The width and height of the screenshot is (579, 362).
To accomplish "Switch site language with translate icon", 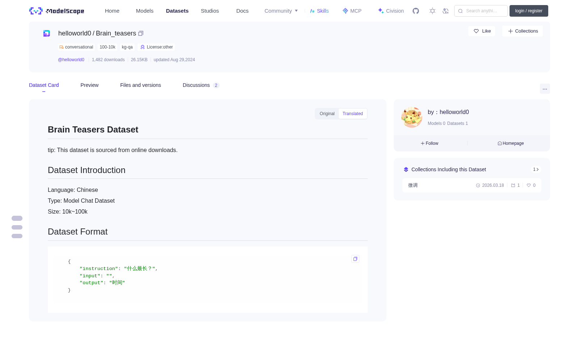I will [x=445, y=11].
